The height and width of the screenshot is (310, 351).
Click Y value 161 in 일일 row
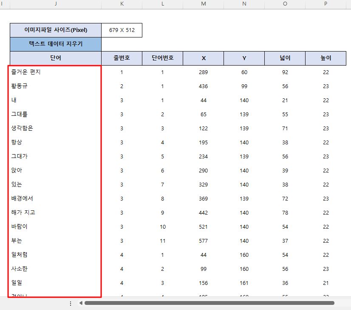[x=244, y=283]
